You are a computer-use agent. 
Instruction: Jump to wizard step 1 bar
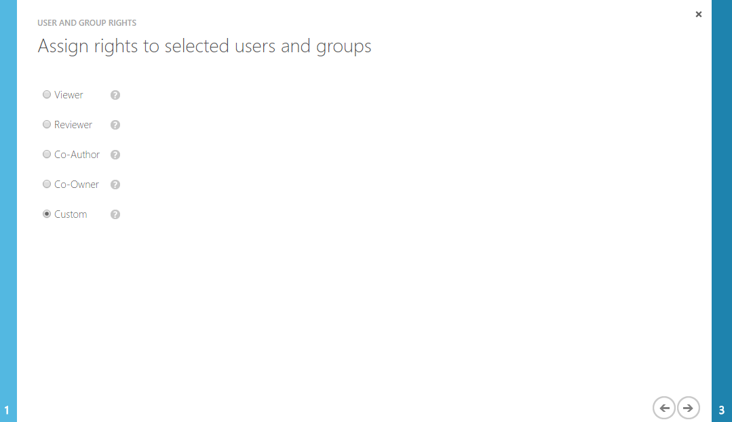(7, 210)
